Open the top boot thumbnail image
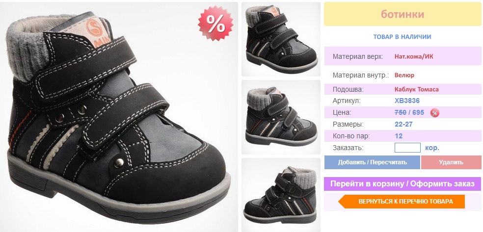 click(281, 39)
